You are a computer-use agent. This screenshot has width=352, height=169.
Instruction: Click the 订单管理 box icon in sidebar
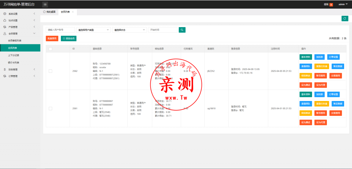[5, 76]
